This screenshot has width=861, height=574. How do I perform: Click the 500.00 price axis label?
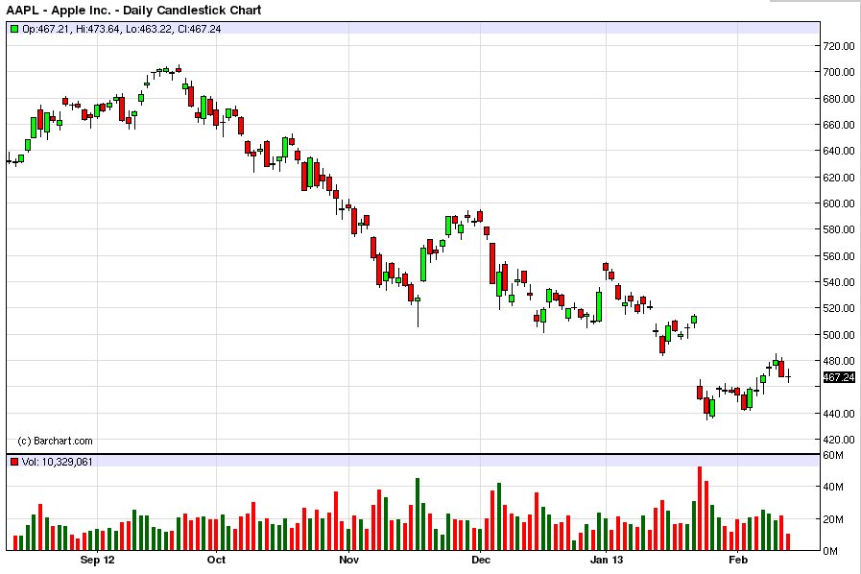[x=839, y=334]
